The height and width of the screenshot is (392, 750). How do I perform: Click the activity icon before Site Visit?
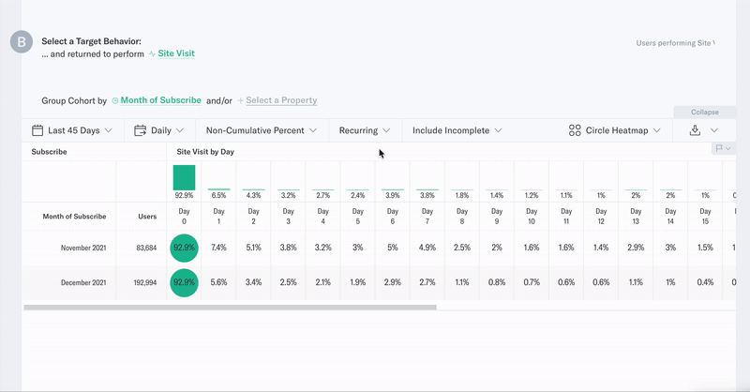(x=152, y=53)
